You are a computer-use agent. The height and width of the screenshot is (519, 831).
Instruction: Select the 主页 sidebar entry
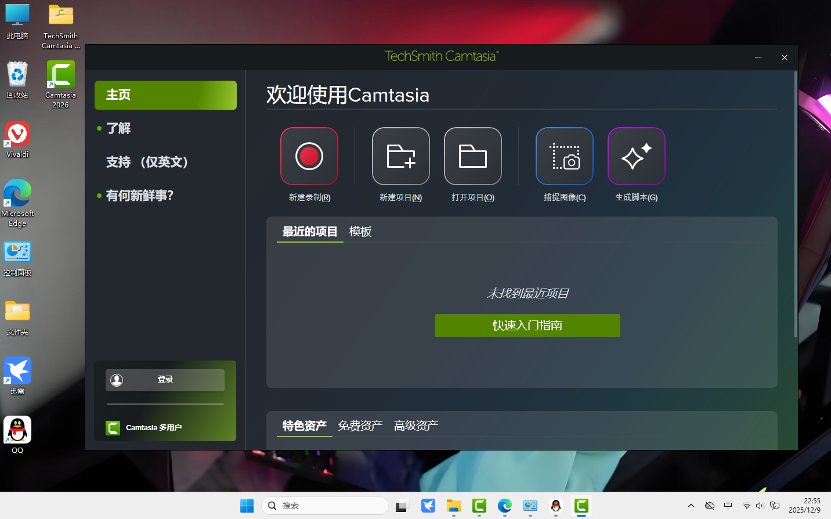[165, 95]
